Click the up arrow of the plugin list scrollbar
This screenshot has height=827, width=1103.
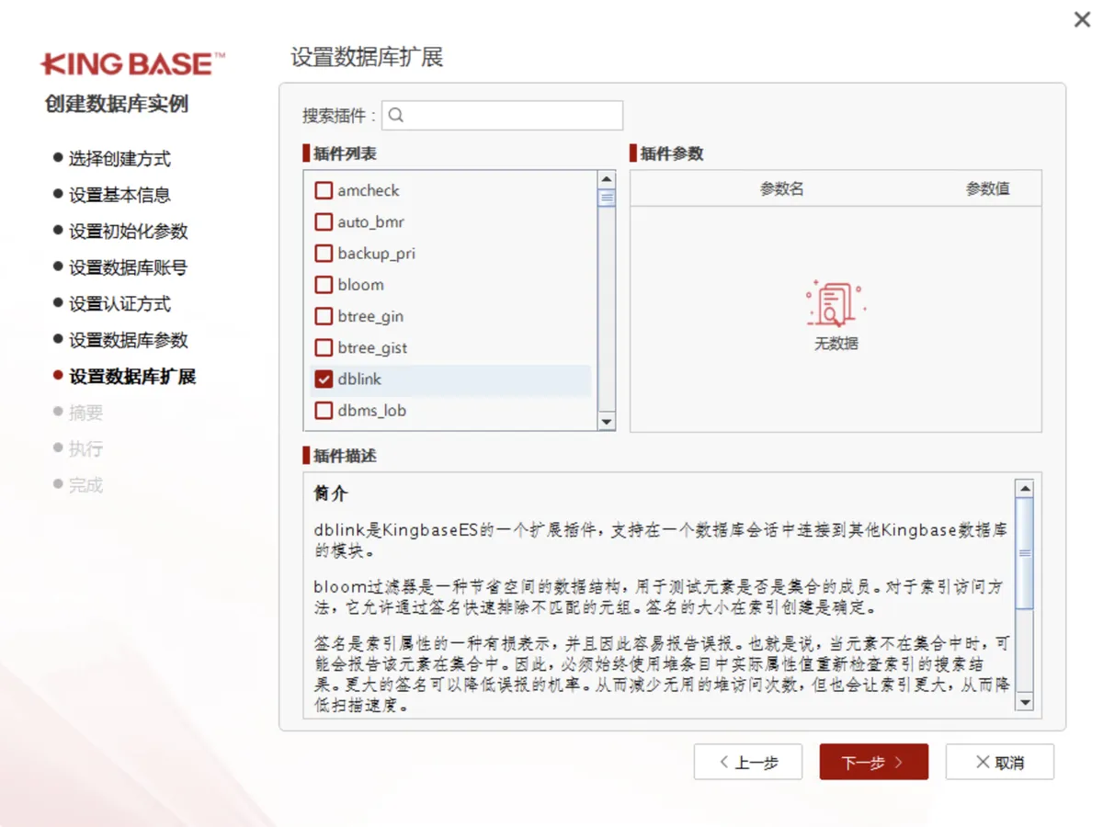(x=607, y=177)
